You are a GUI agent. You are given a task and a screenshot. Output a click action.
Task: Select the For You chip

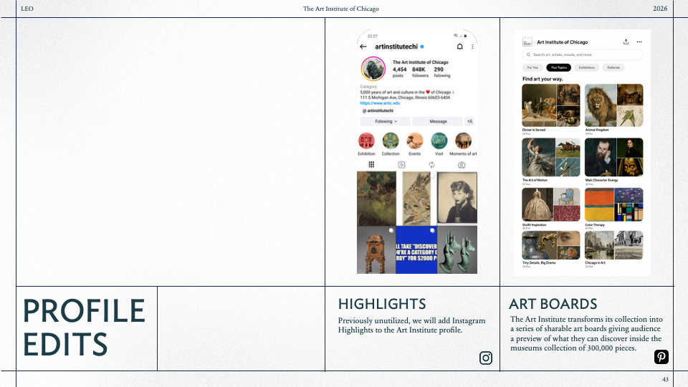click(532, 67)
